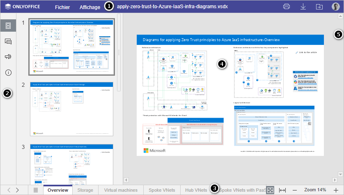Click the fit to page icon
The height and width of the screenshot is (195, 344).
pos(270,190)
